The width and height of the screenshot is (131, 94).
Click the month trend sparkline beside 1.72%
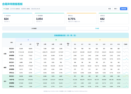tap(38, 59)
